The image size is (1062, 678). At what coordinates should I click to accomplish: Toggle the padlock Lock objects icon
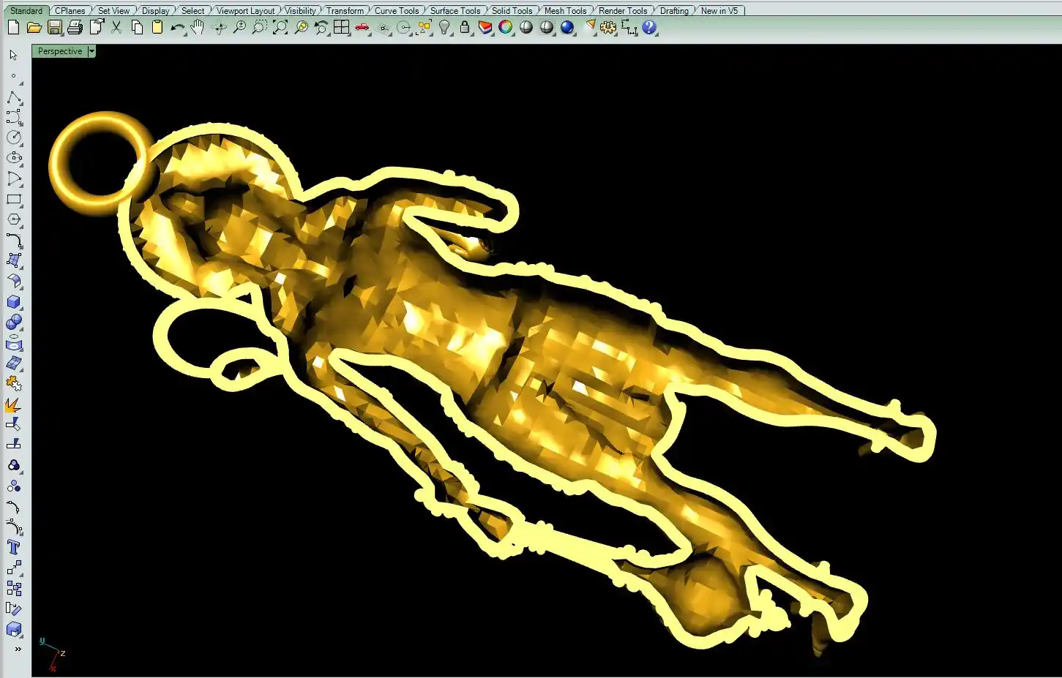pos(465,28)
